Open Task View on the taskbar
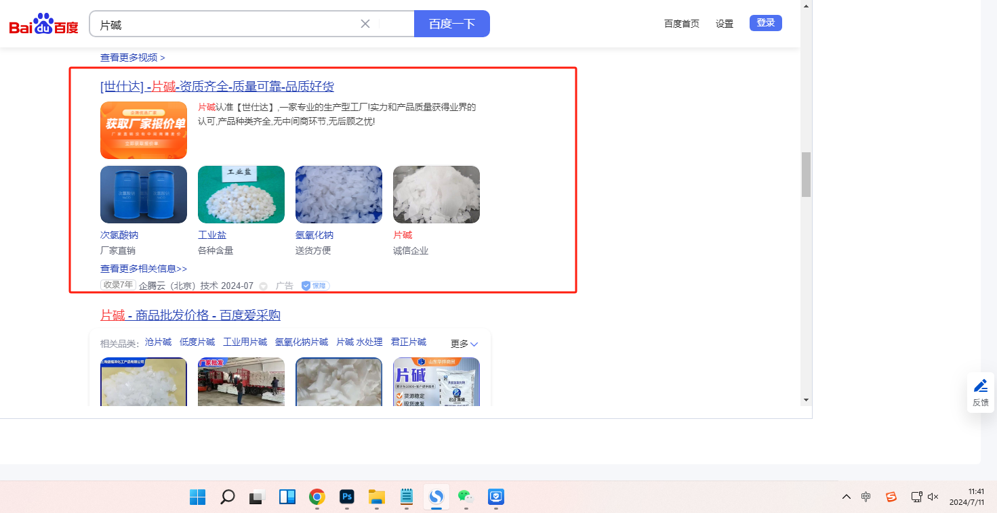The height and width of the screenshot is (513, 997). (x=257, y=497)
